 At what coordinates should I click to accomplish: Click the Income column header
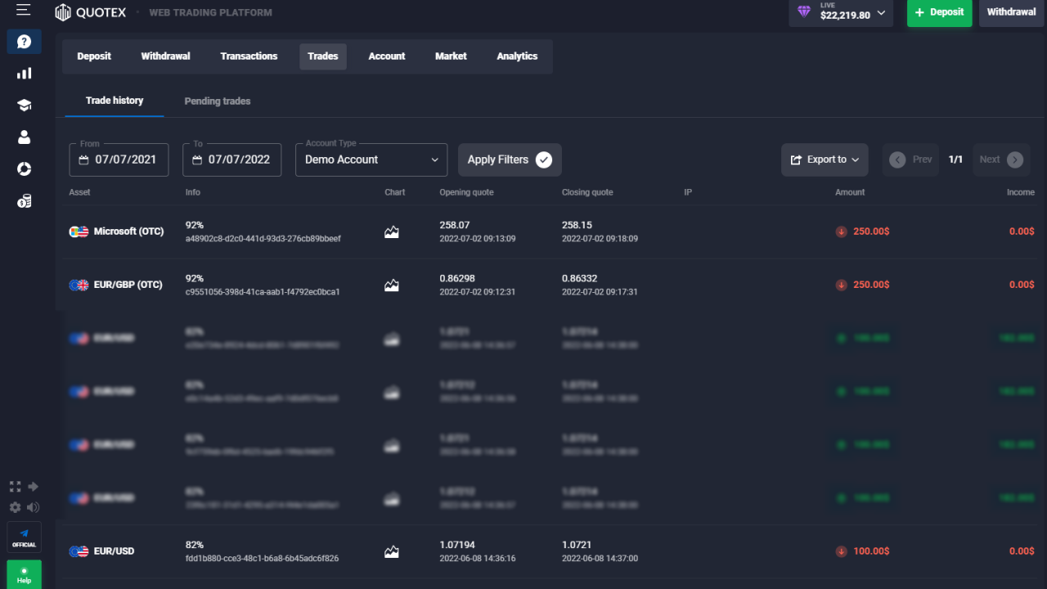pos(1021,192)
